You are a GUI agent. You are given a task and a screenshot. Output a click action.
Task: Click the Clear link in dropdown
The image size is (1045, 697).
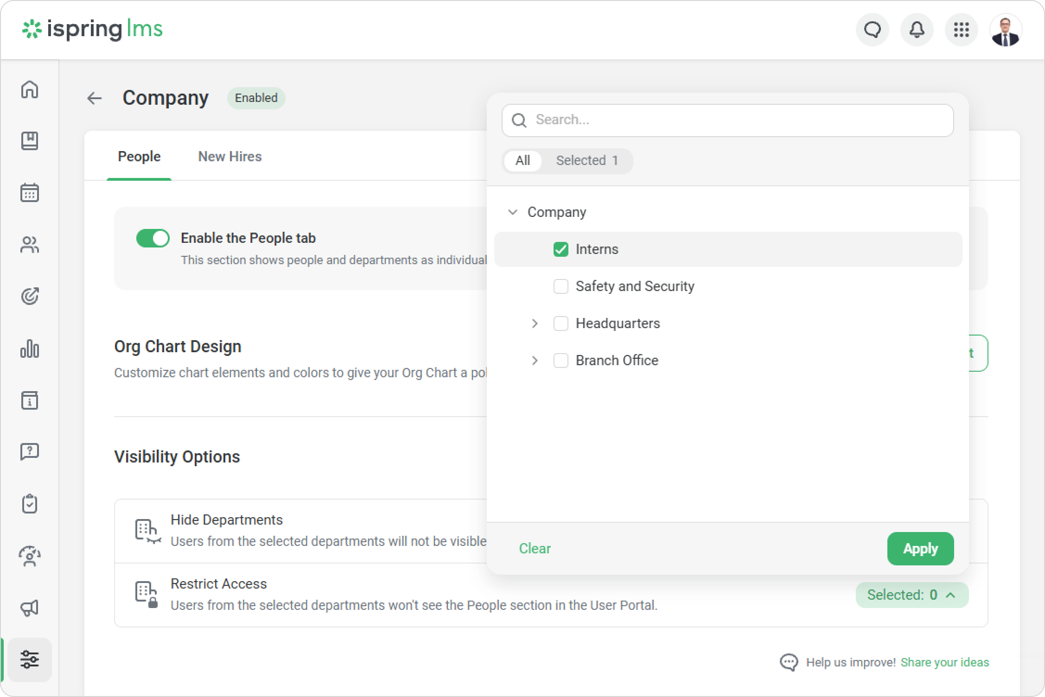coord(535,549)
